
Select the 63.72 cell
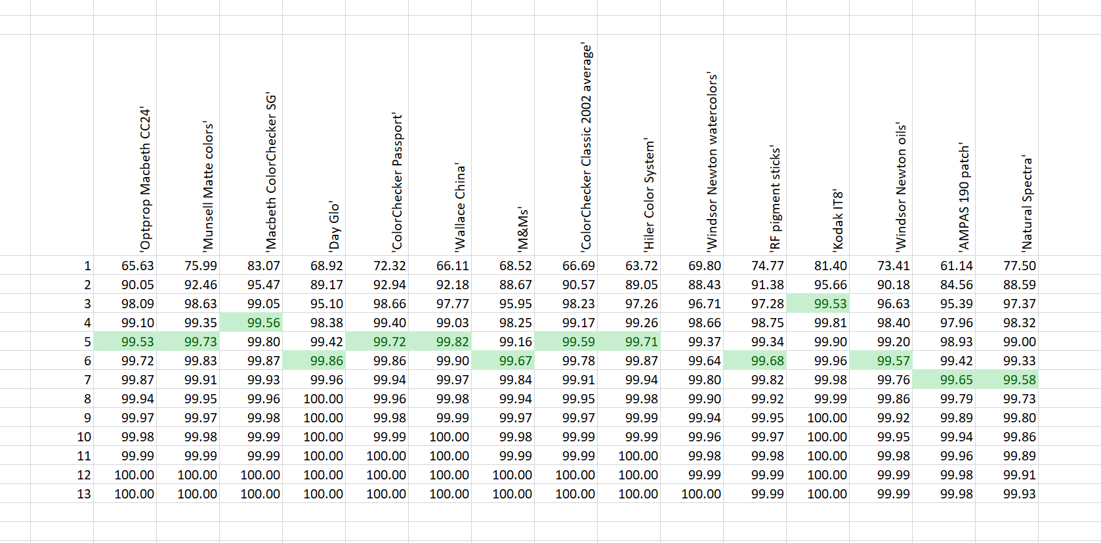(629, 266)
